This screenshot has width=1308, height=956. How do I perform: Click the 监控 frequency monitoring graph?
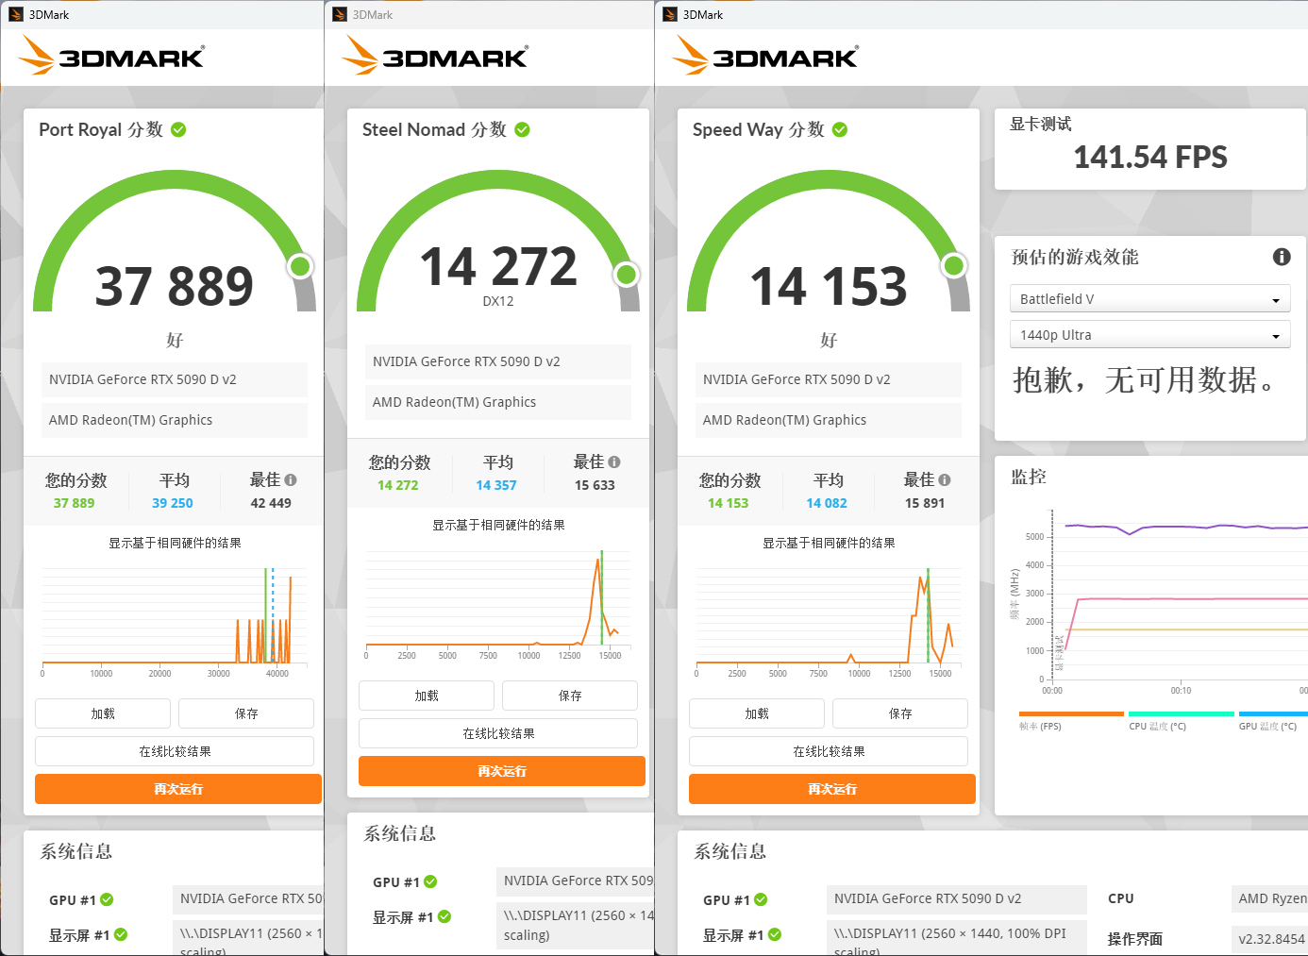[x=1159, y=602]
